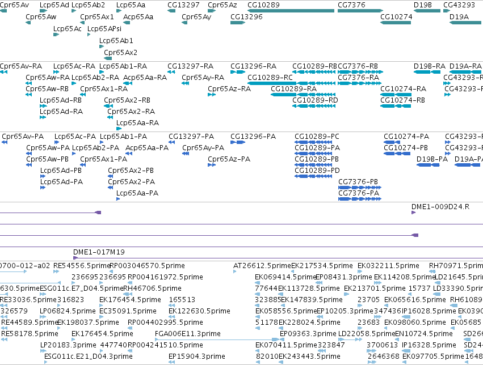Open the Cpr65Ay gene label
The height and width of the screenshot is (365, 483).
click(196, 16)
